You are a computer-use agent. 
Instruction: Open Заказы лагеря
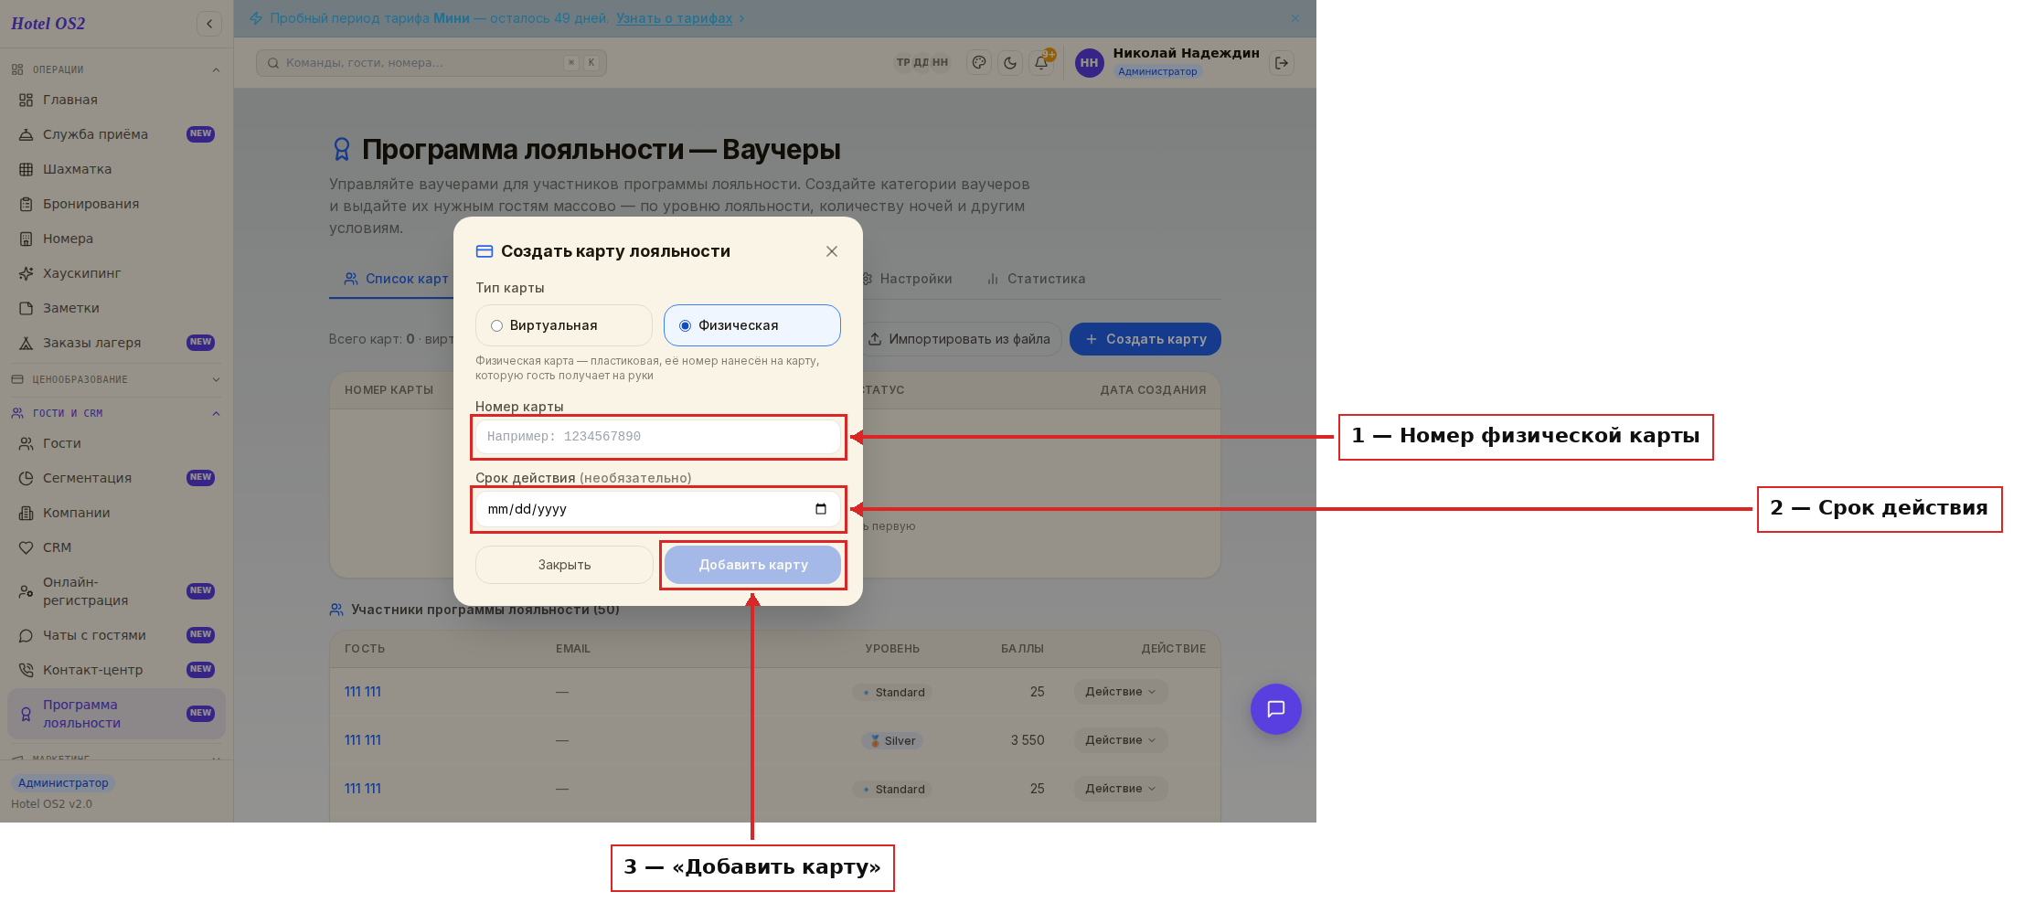pyautogui.click(x=116, y=343)
